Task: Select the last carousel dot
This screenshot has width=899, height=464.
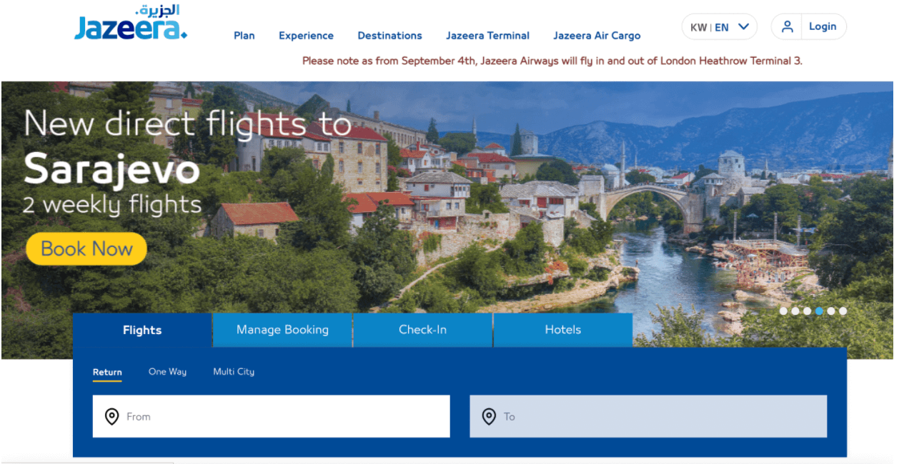Action: point(843,311)
